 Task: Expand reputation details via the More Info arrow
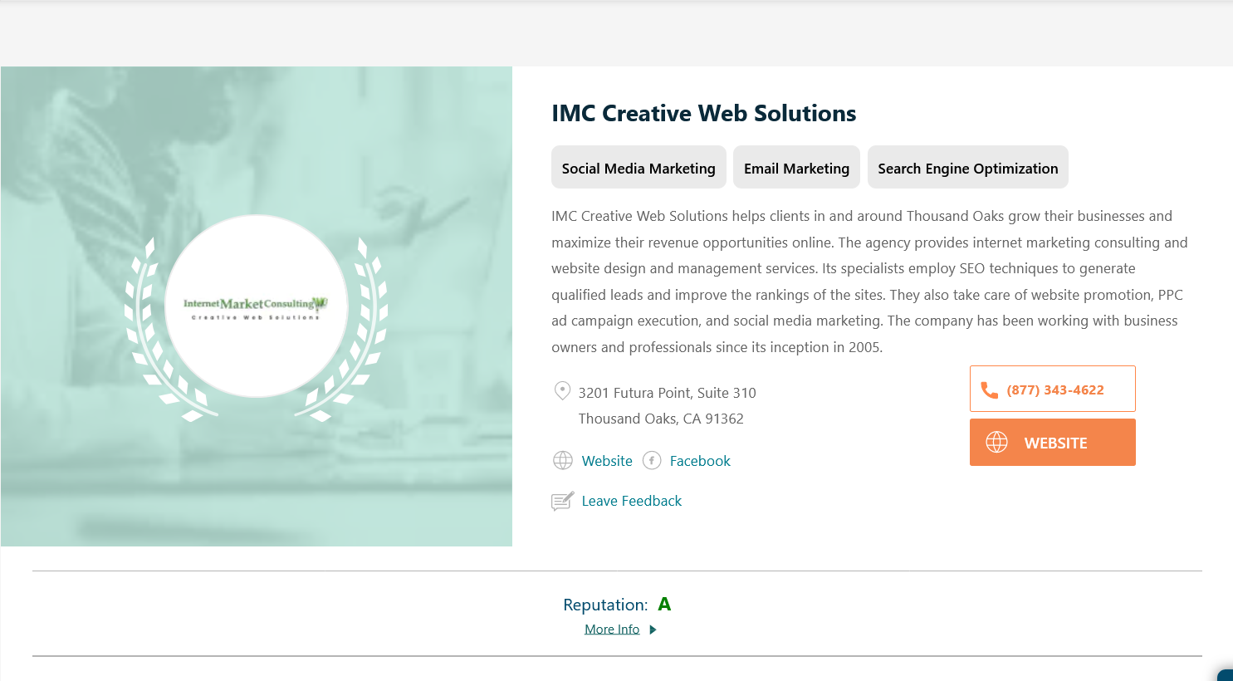point(653,630)
